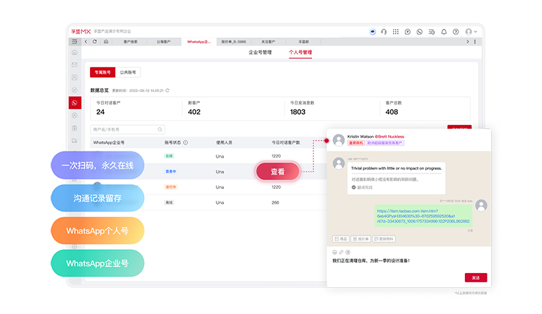Click the WhatsApp icon in left sidebar
The image size is (542, 314).
click(74, 102)
